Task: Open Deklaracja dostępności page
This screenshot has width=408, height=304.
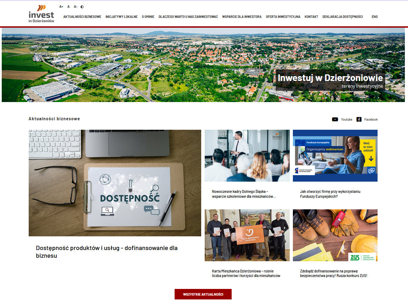Action: point(343,17)
